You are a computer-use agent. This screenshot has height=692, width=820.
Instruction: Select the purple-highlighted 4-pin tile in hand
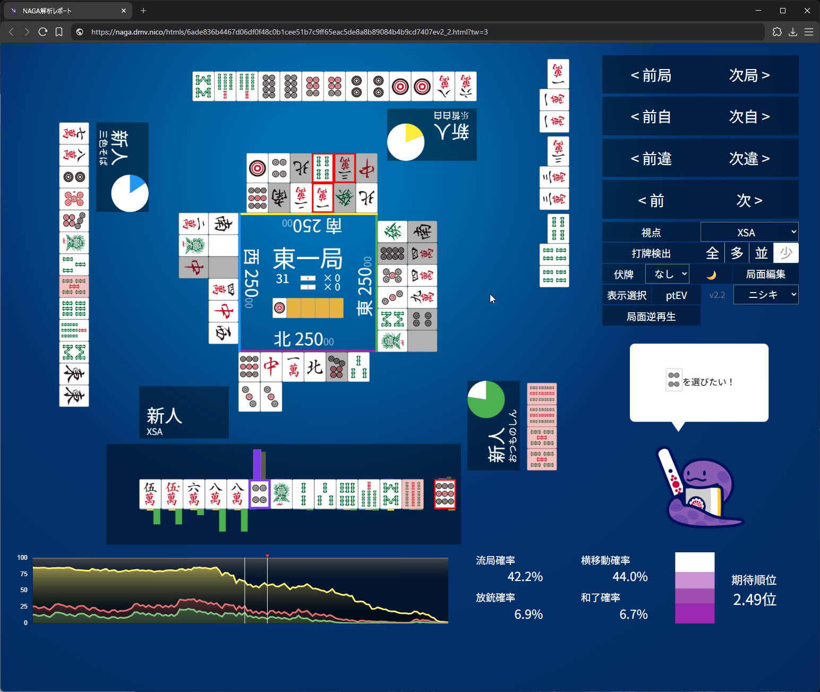(259, 494)
